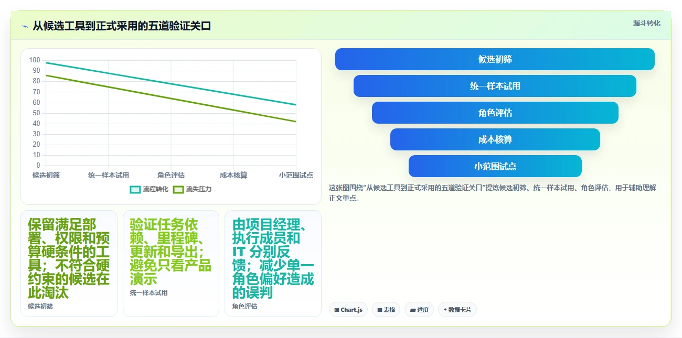This screenshot has height=338, width=682.
Task: Select the 统一样本试用 funnel stage bar
Action: pyautogui.click(x=495, y=86)
